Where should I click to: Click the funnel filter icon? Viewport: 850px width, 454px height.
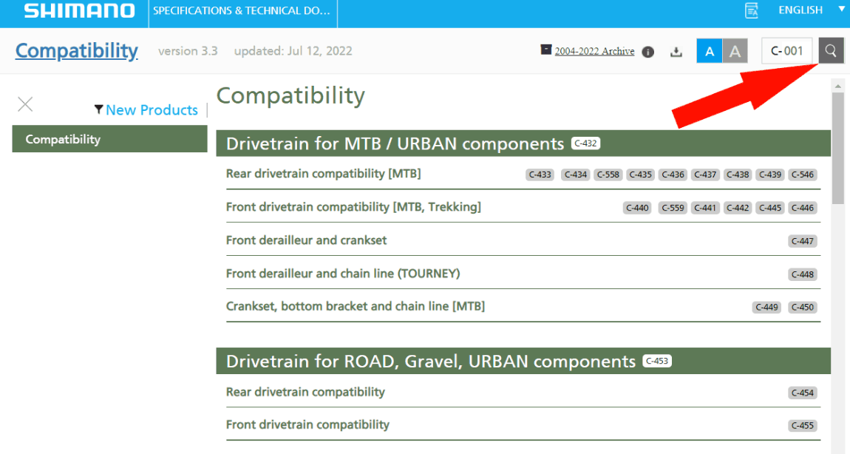(x=98, y=110)
